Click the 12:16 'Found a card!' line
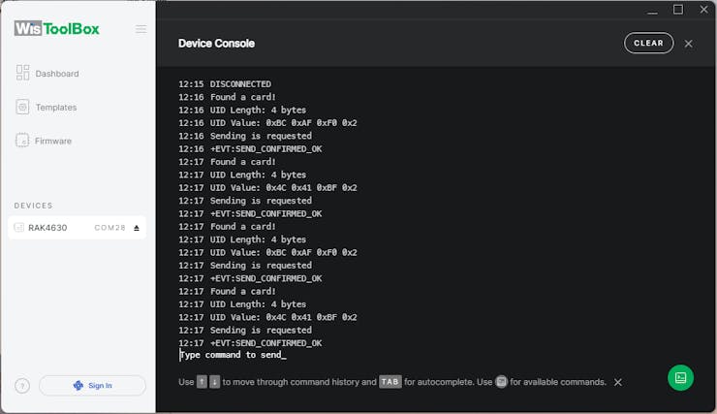The height and width of the screenshot is (414, 717). 227,97
